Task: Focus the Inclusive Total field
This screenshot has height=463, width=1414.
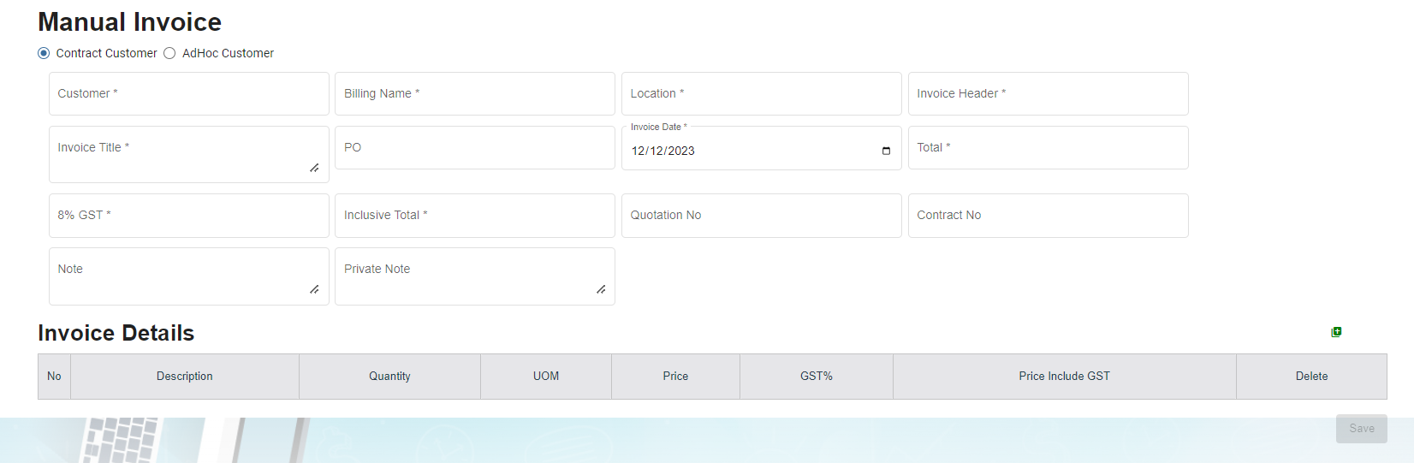Action: (x=474, y=216)
